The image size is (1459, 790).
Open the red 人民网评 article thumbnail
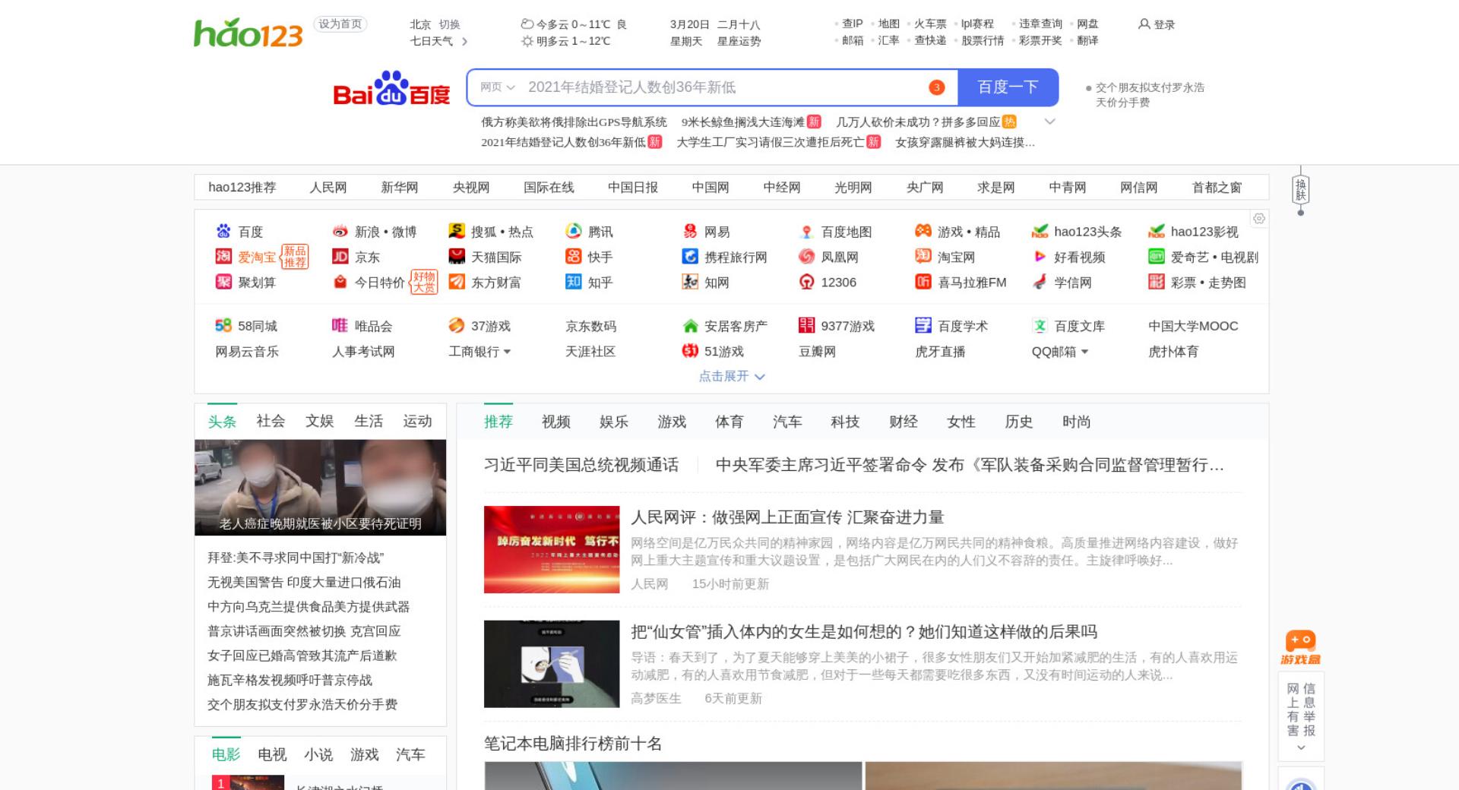tap(552, 549)
